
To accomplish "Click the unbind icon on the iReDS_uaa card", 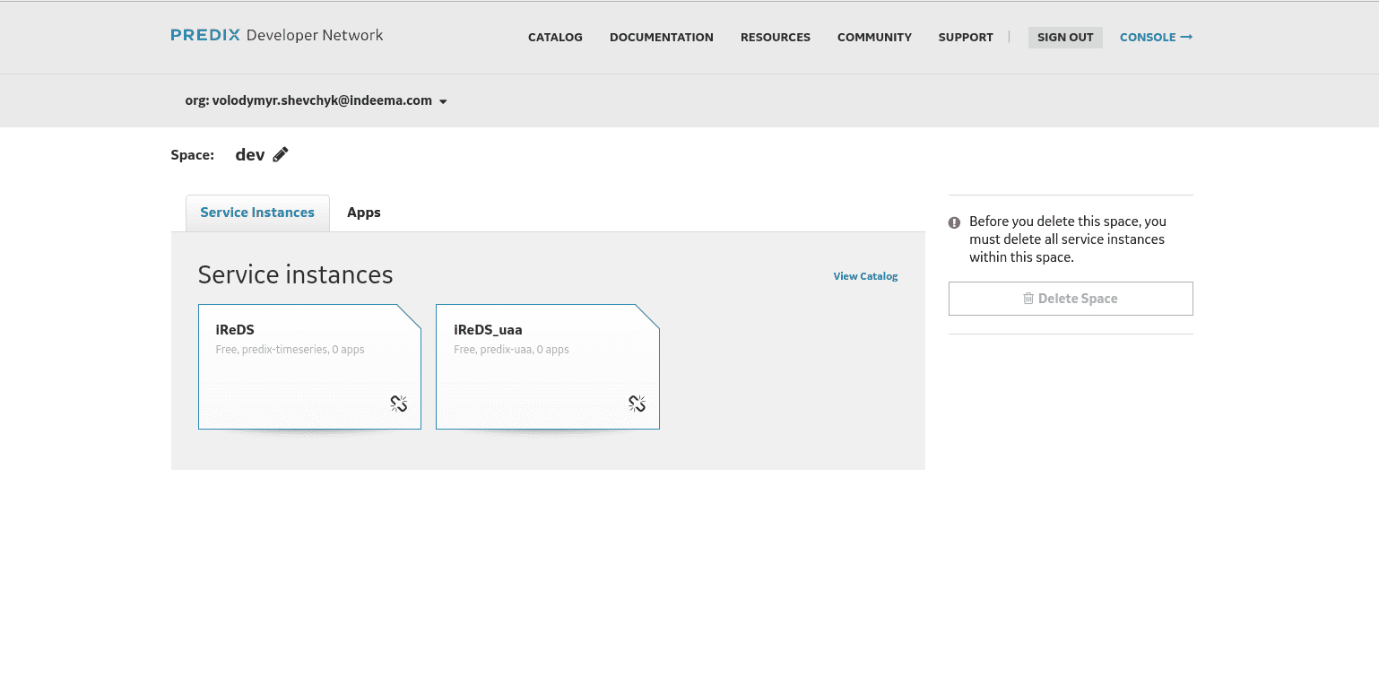I will click(637, 404).
